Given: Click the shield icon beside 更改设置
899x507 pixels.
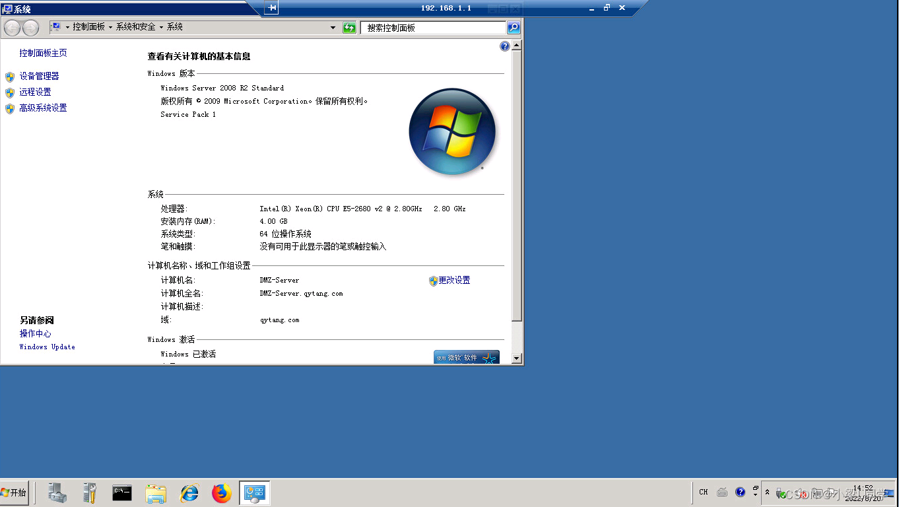Looking at the screenshot, I should (x=434, y=281).
